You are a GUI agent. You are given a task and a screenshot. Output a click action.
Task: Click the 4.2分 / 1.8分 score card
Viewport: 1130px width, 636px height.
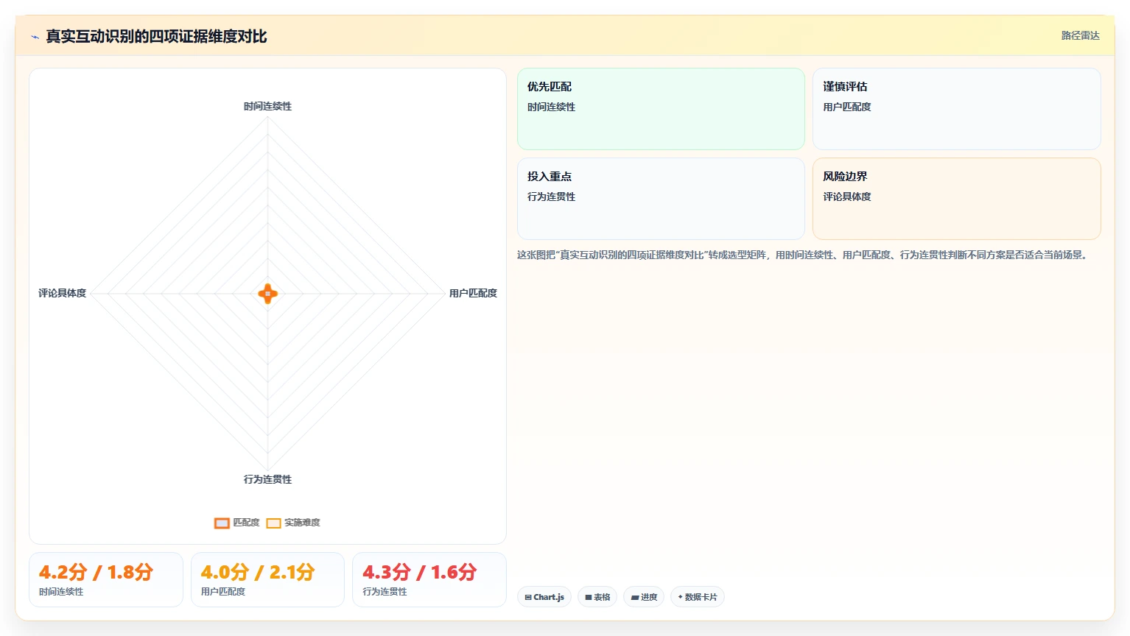click(106, 579)
